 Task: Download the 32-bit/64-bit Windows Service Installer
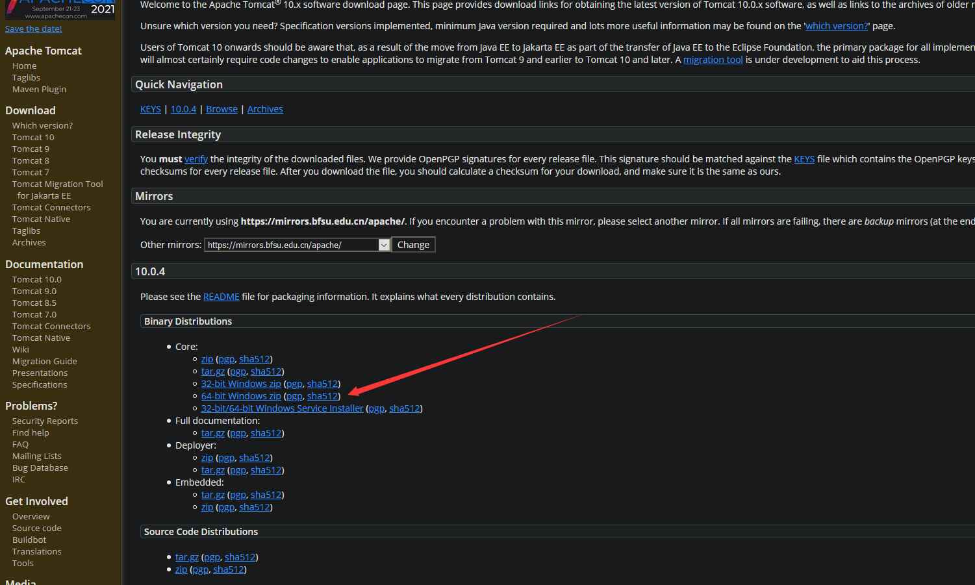click(283, 408)
